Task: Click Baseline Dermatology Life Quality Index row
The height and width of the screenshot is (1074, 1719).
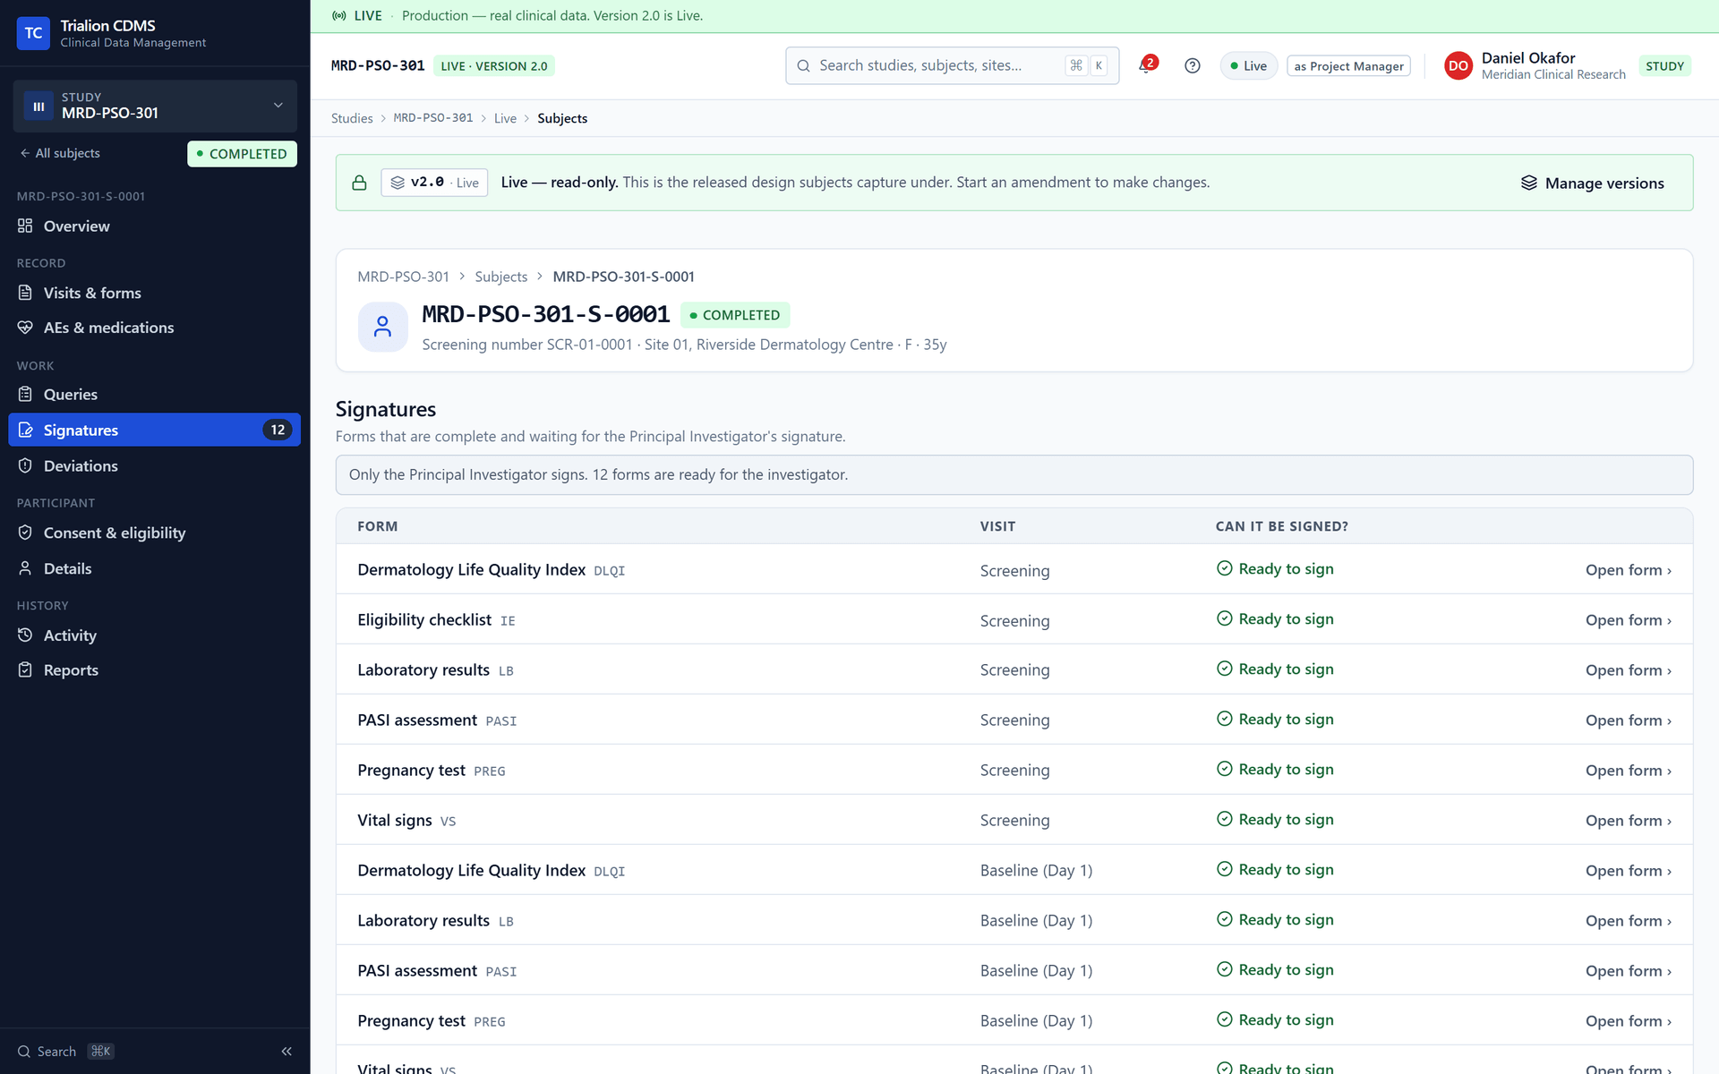Action: (1013, 870)
